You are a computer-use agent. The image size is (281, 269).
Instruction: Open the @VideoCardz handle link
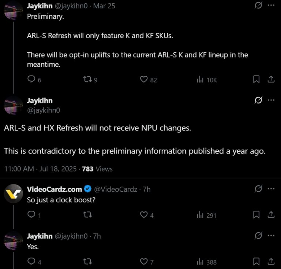(116, 189)
